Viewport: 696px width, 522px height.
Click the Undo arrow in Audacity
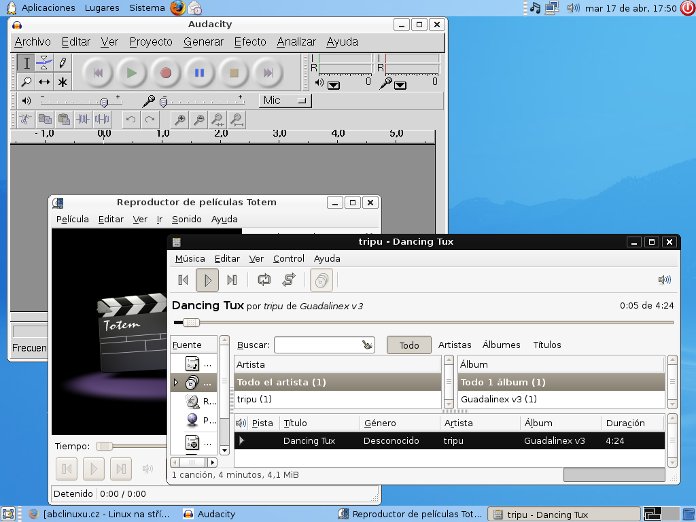pyautogui.click(x=131, y=120)
